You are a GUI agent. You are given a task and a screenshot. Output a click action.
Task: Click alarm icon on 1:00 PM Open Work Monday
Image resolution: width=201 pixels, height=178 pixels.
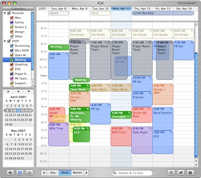click(88, 85)
